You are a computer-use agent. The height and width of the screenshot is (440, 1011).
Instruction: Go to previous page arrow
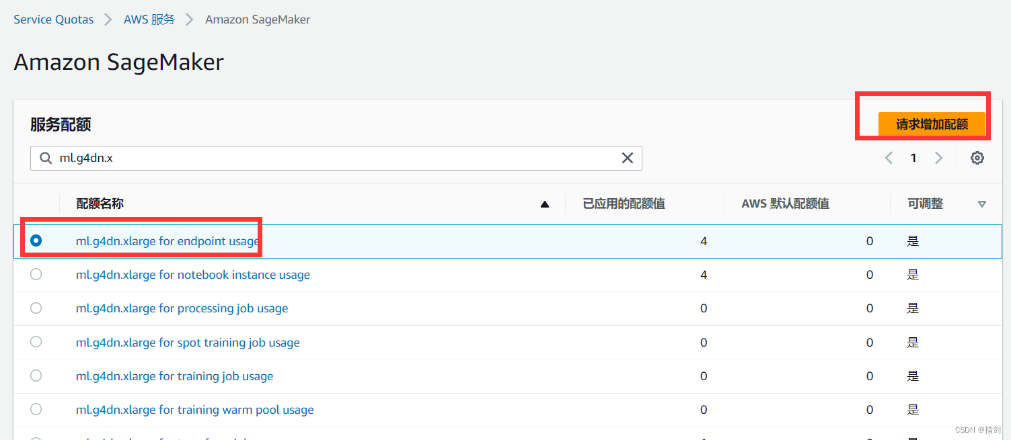889,158
